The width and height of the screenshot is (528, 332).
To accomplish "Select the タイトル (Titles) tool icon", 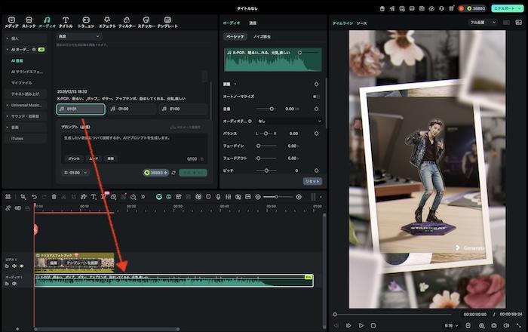I will tap(66, 21).
